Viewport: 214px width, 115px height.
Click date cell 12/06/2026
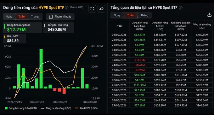click(x=119, y=95)
